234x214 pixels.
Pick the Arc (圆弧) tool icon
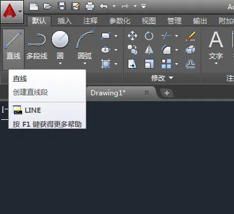coord(85,39)
